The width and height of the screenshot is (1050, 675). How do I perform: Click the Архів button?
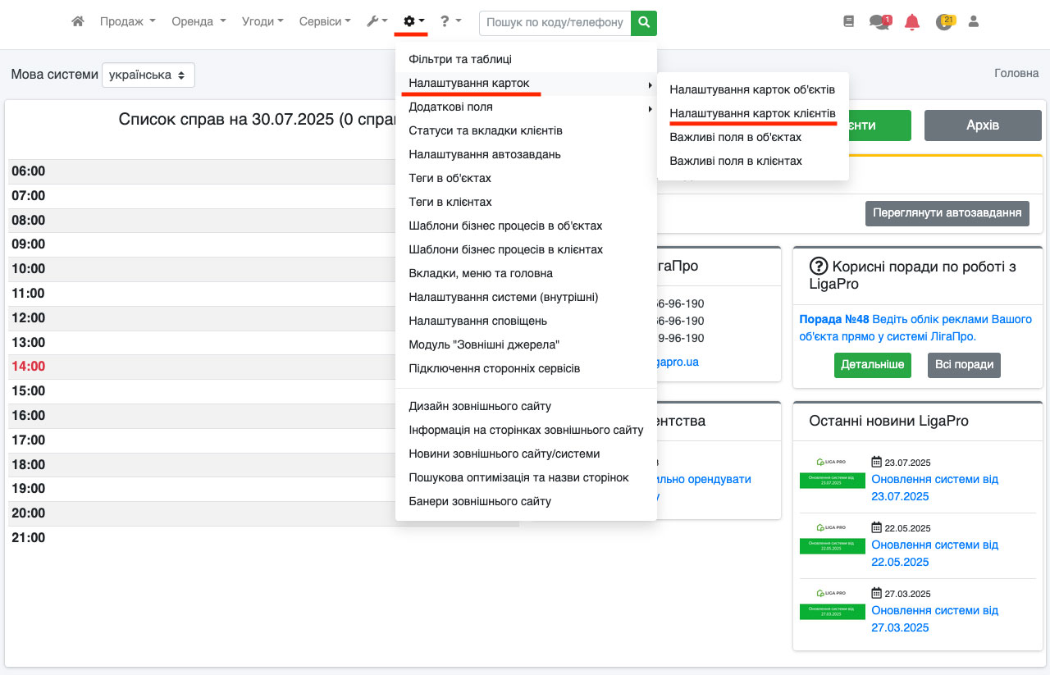click(x=982, y=125)
